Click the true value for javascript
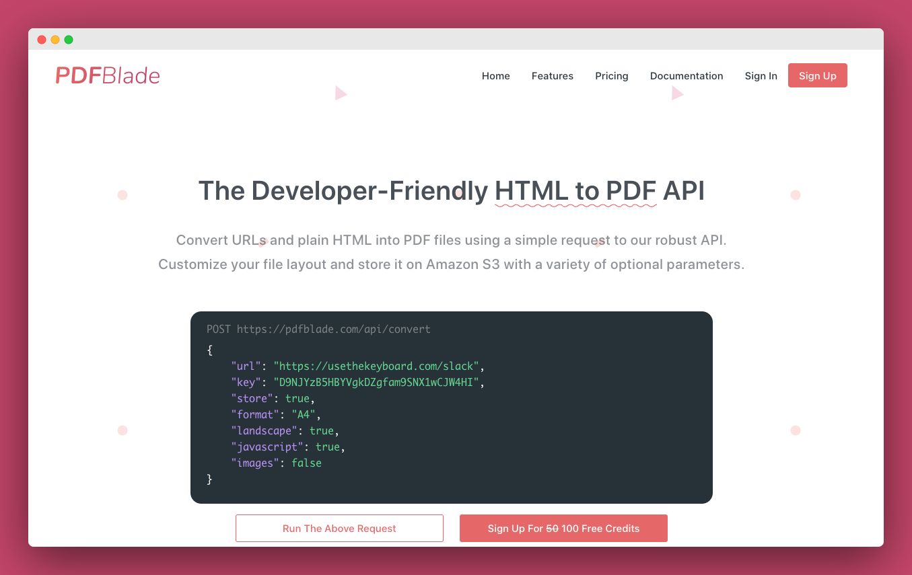The height and width of the screenshot is (575, 912). 327,447
